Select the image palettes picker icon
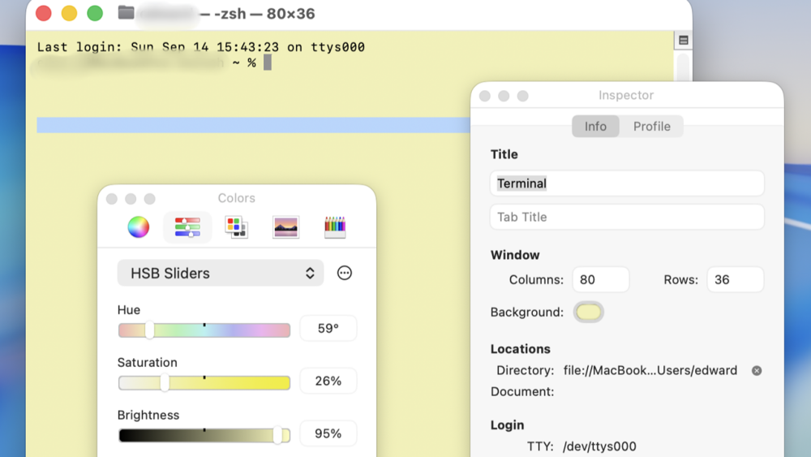811x457 pixels. [x=285, y=227]
